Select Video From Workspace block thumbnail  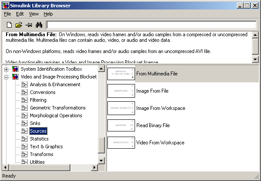coord(121,143)
